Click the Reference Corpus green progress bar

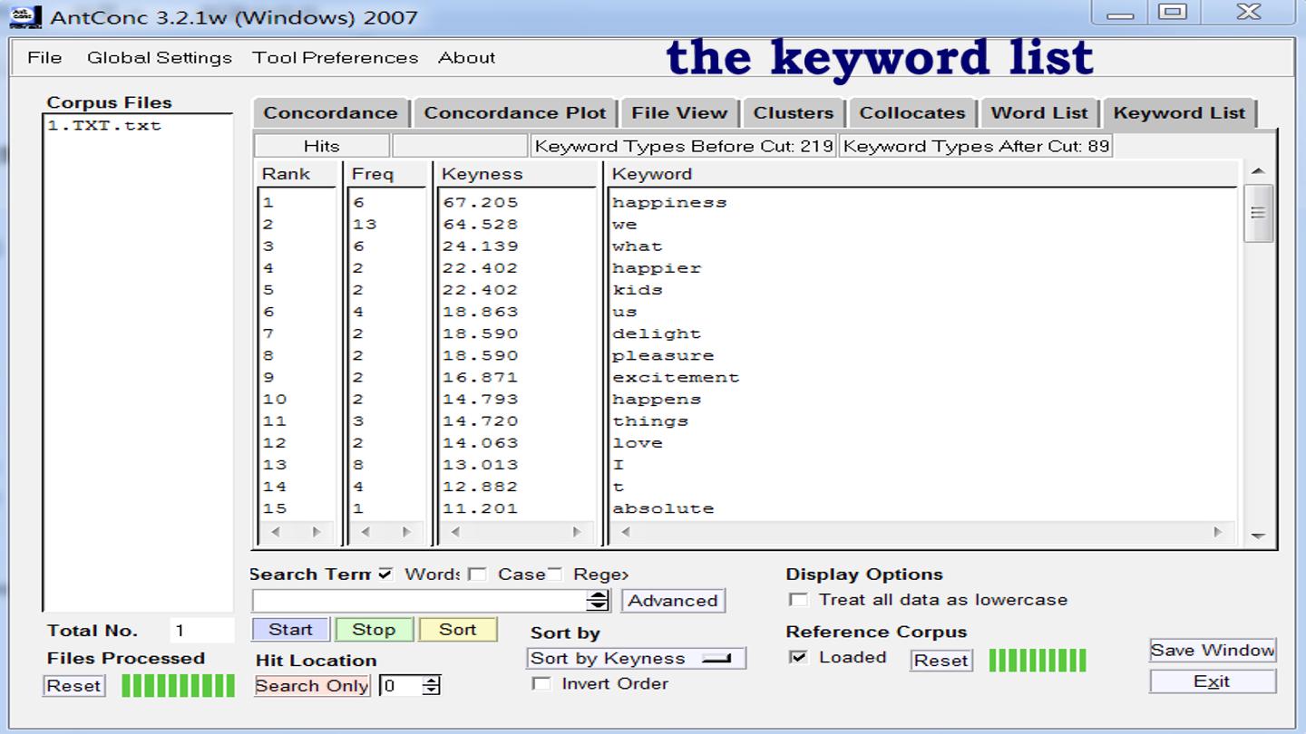point(1038,661)
